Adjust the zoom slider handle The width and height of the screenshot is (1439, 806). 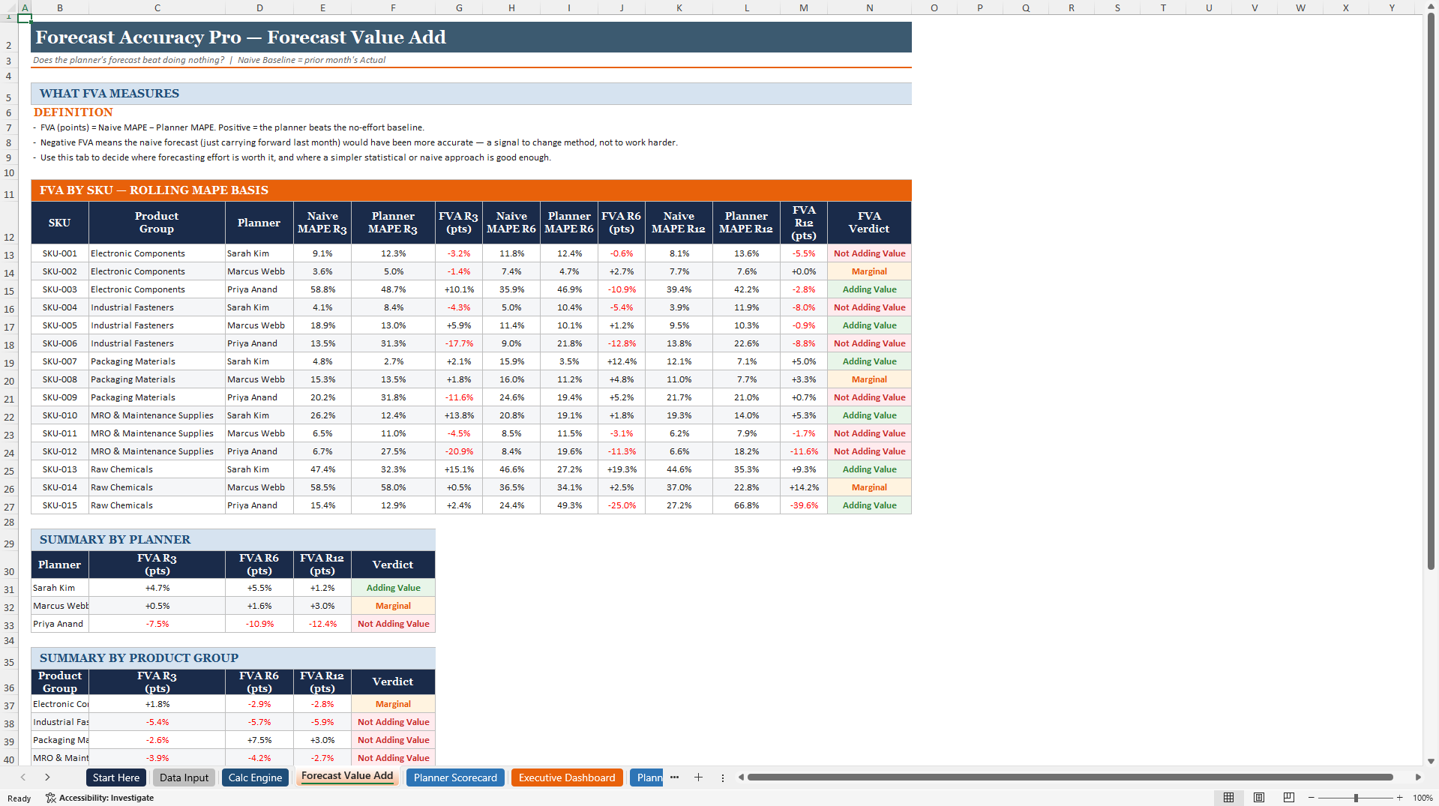pos(1356,798)
